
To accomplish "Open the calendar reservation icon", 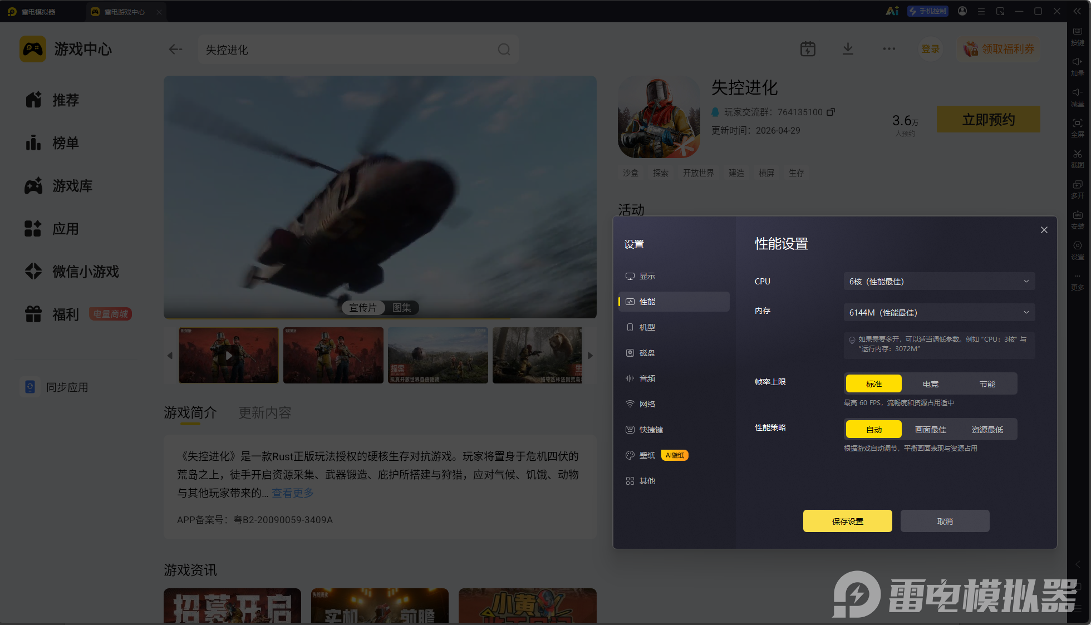I will coord(808,49).
